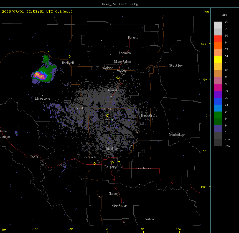
Task: Click the ThreeHills town label
Action: point(149,116)
